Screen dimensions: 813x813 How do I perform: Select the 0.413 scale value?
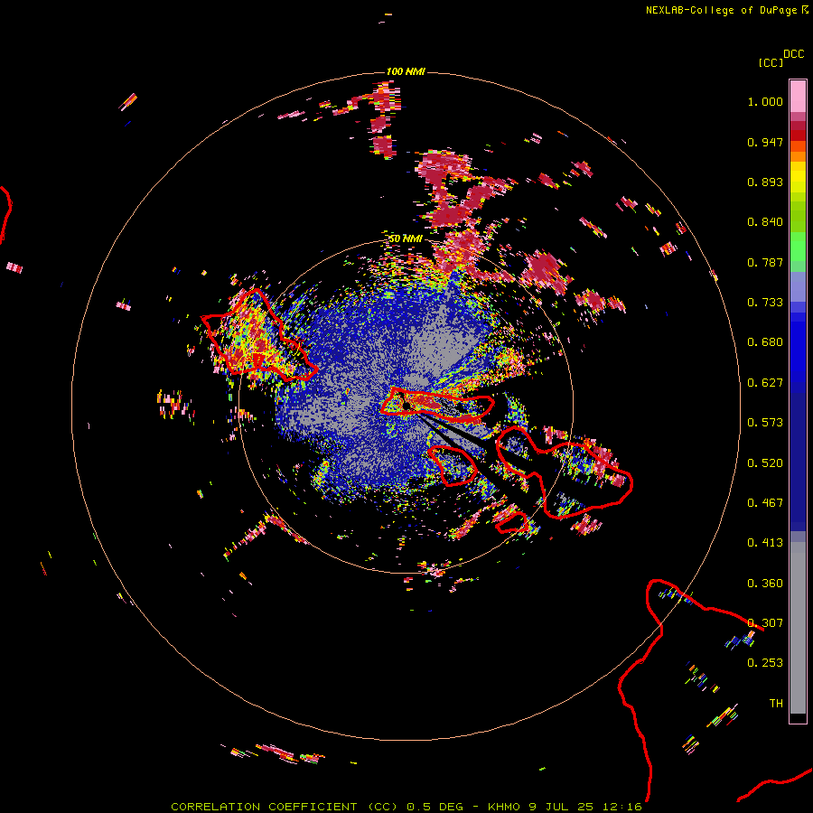(765, 543)
